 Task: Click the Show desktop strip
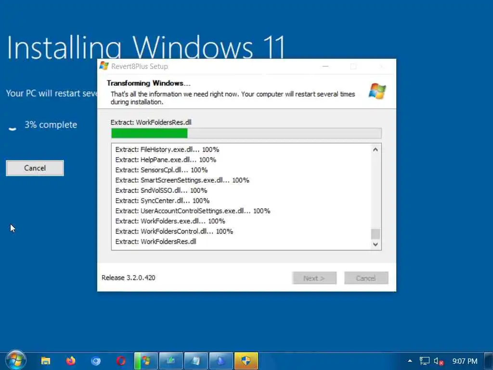click(x=489, y=361)
